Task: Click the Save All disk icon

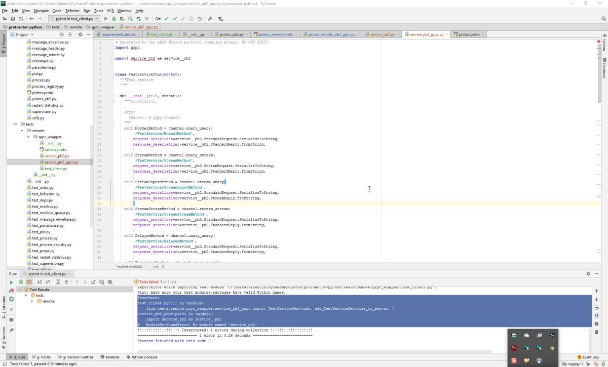Action: (13, 19)
